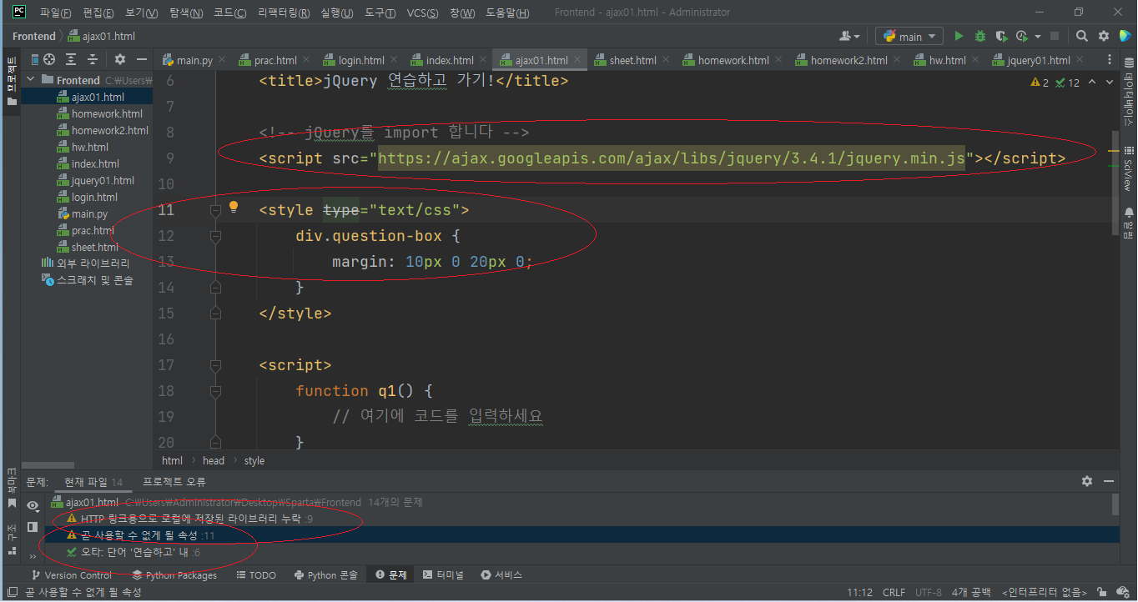
Task: Run main with coverage
Action: point(1000,37)
